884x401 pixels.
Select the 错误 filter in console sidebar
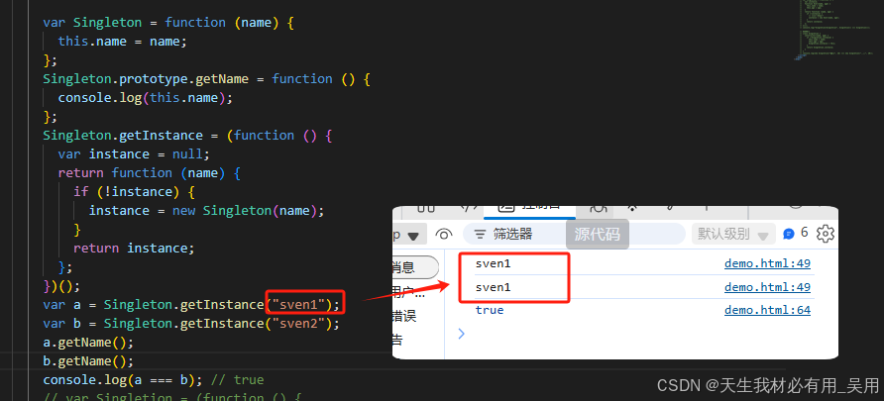[404, 316]
